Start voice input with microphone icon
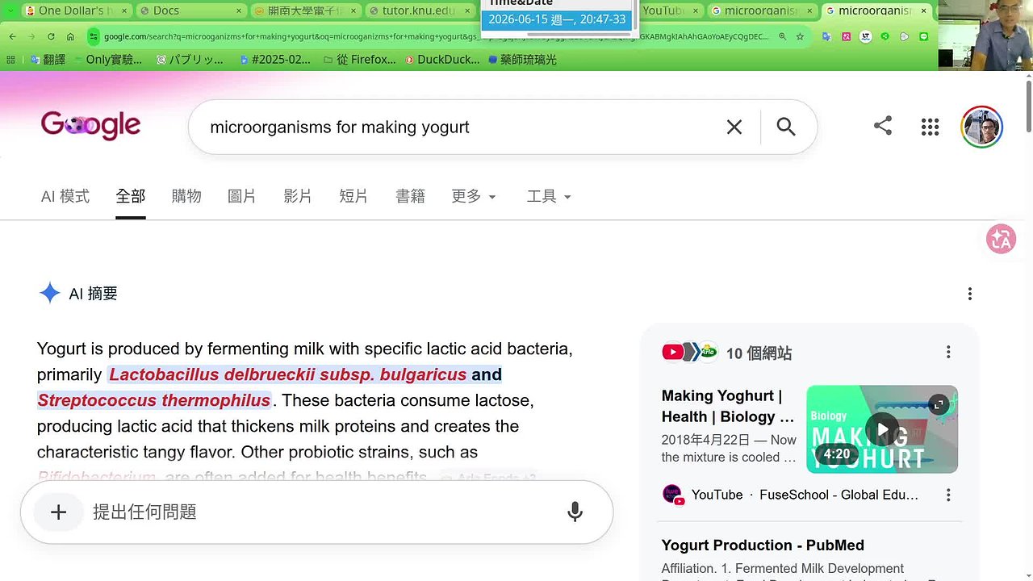Image resolution: width=1033 pixels, height=581 pixels. 575,512
